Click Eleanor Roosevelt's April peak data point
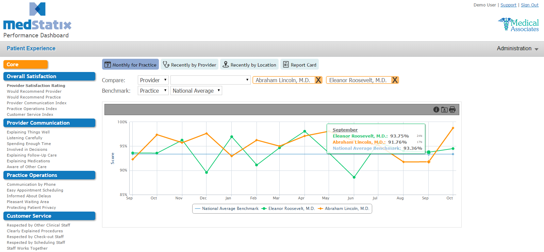Viewport: 544px width, 252px height. coord(304,131)
